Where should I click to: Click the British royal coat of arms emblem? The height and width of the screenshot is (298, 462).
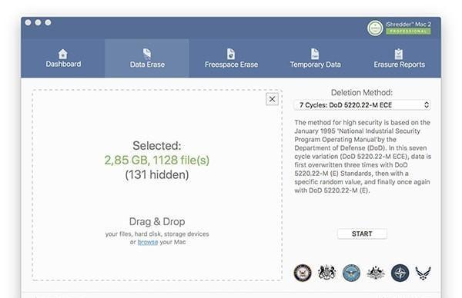[327, 272]
